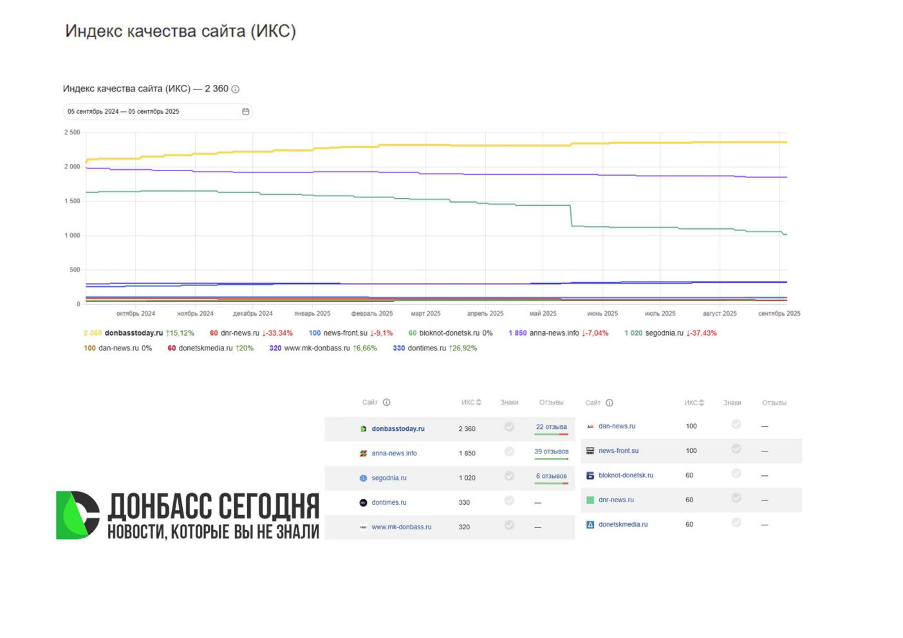Toggle donbasstoday.ru series in chart legend
This screenshot has height=638, width=903.
[133, 333]
